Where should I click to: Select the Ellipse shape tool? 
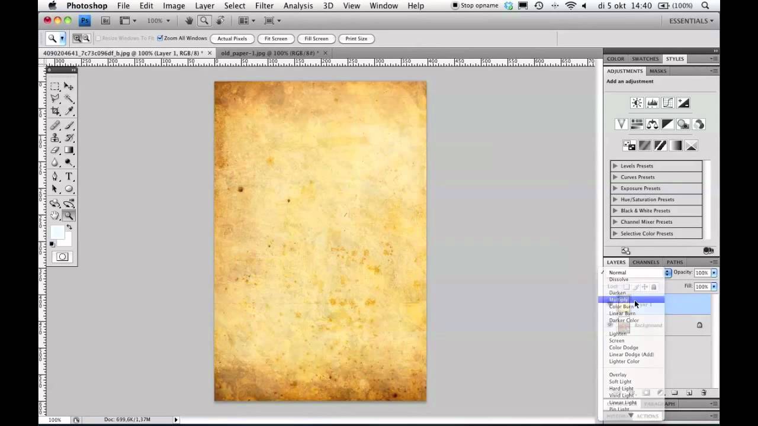[x=69, y=189]
